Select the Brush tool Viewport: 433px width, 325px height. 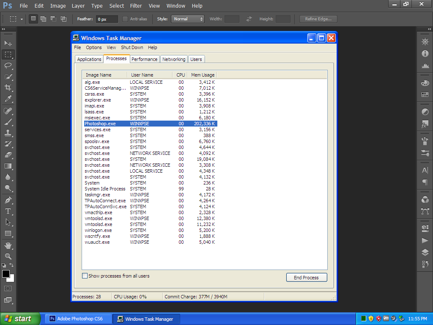coord(8,122)
